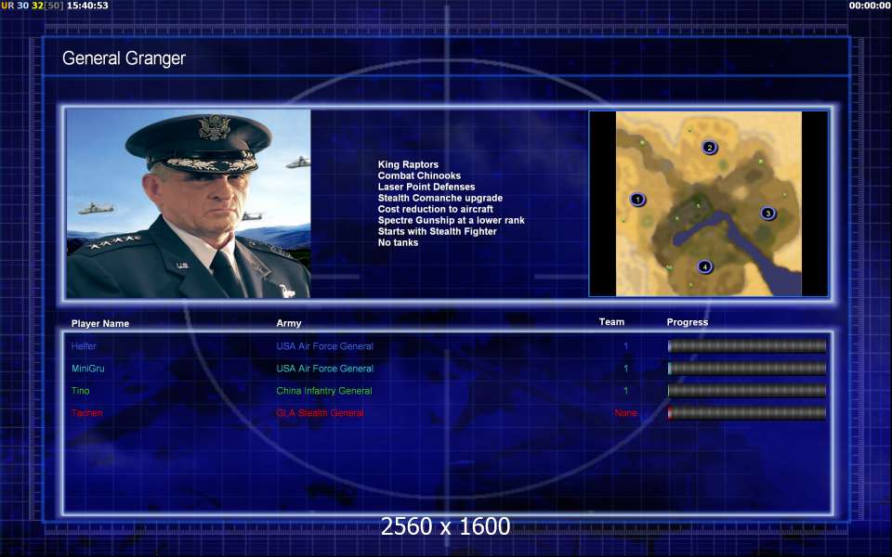Click start position marker 2 on the map
This screenshot has height=557, width=892.
[x=709, y=148]
